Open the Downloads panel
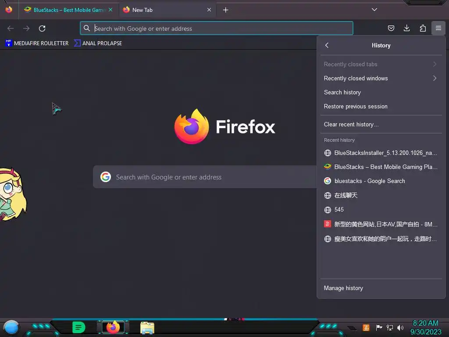The width and height of the screenshot is (449, 337). pos(406,28)
